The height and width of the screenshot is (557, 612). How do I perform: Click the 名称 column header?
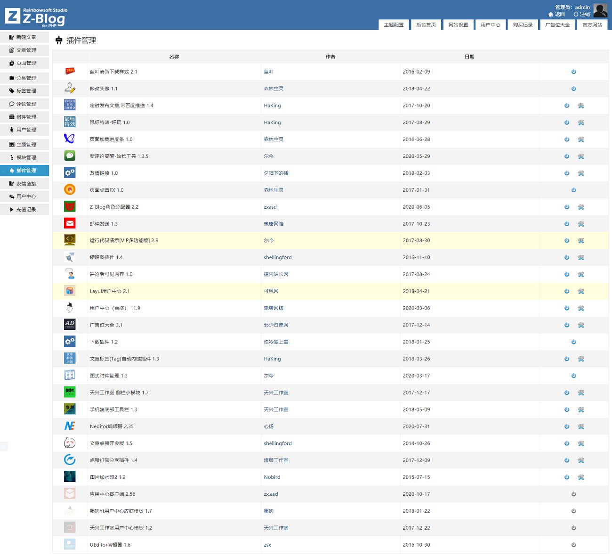point(174,57)
